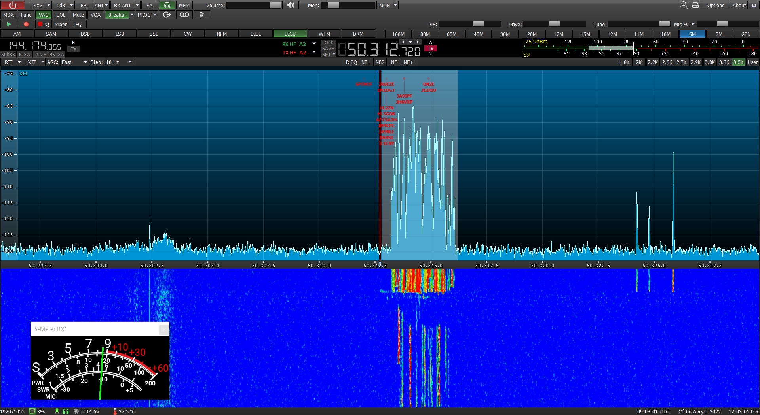Toggle NF notch filter
Image resolution: width=760 pixels, height=415 pixels.
pyautogui.click(x=394, y=62)
